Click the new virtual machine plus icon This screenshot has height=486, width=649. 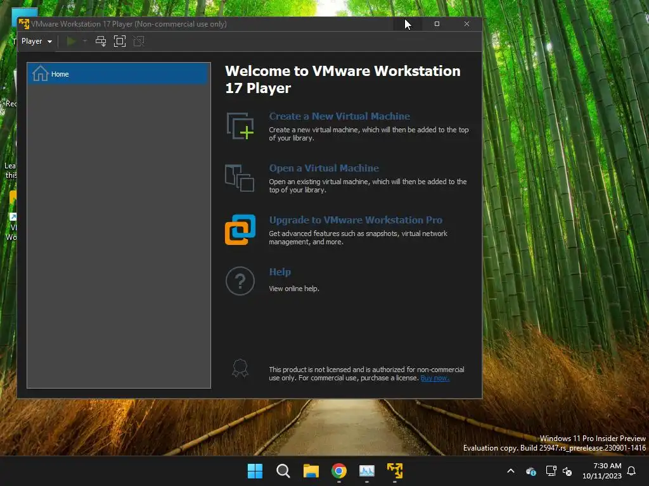click(240, 126)
